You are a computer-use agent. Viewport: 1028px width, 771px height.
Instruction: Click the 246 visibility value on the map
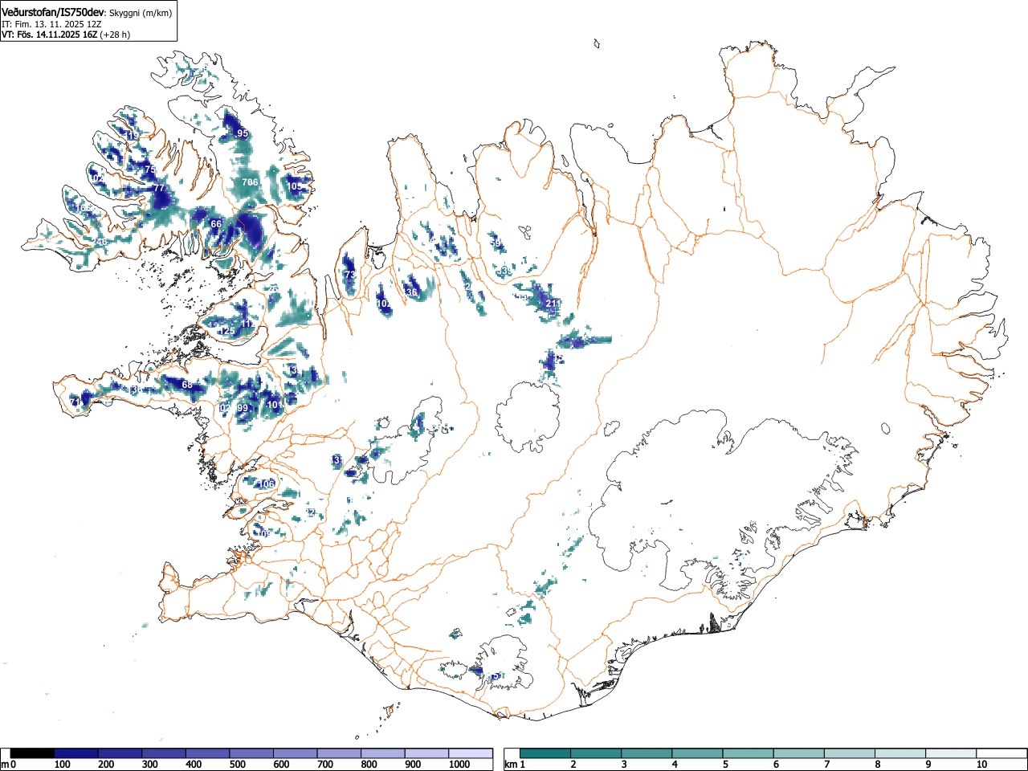(99, 242)
